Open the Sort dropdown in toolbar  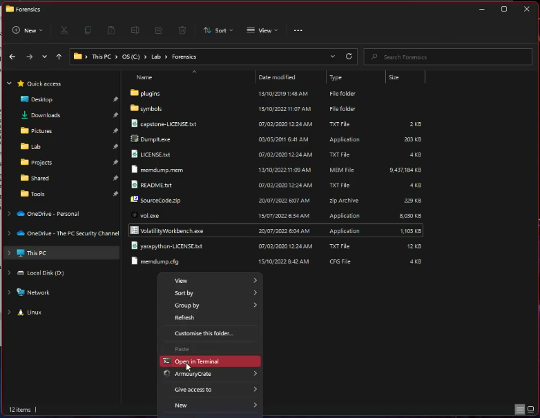(x=218, y=30)
